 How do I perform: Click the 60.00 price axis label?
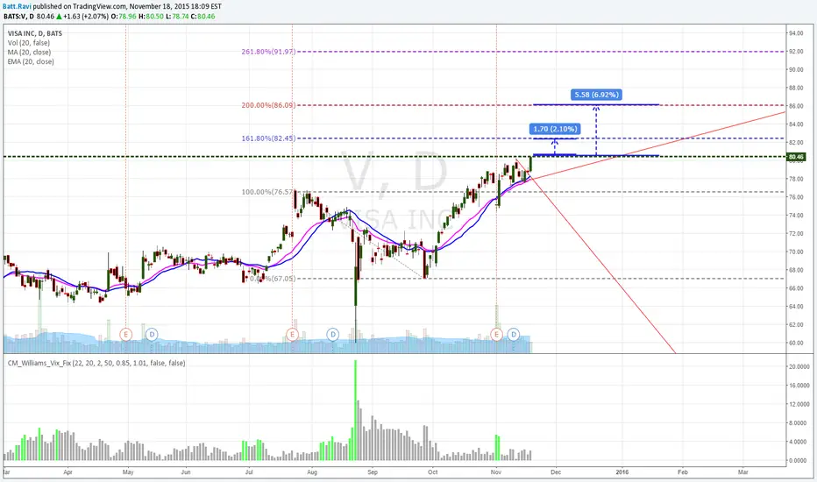pos(796,344)
